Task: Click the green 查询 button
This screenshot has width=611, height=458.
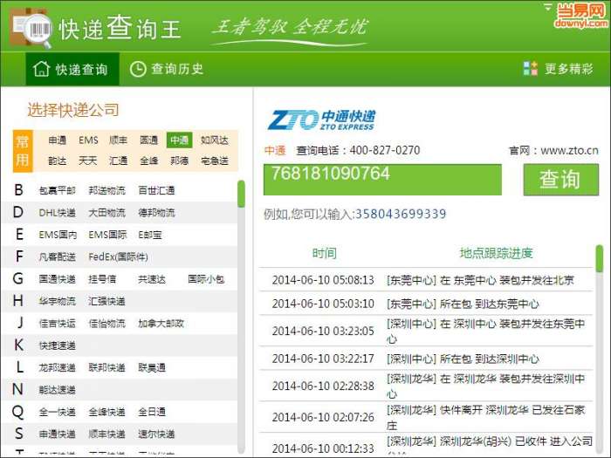Action: [560, 180]
